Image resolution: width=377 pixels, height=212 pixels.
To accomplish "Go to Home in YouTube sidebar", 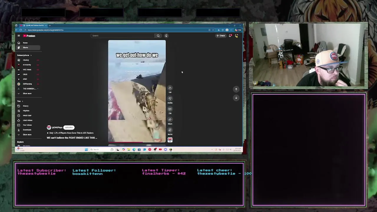I will coord(28,43).
